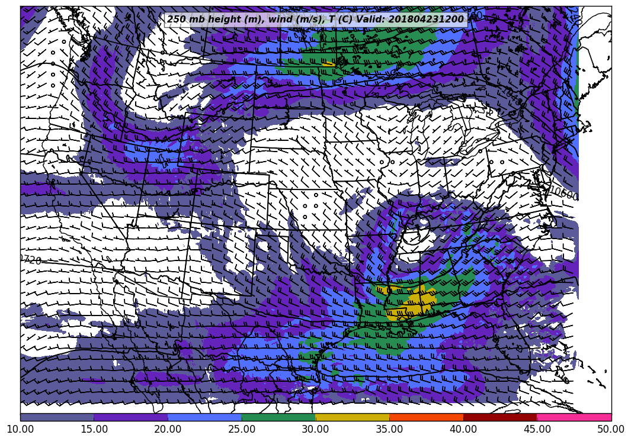Click the 20.00 colorbar tick label
631x441 pixels.
[x=168, y=429]
